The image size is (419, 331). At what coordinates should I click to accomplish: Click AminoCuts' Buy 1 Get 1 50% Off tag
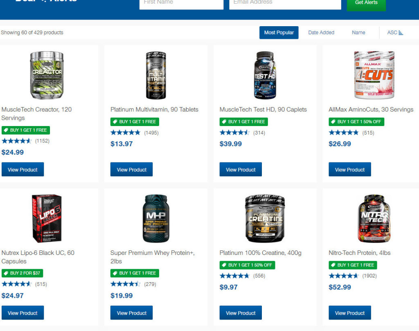click(356, 122)
